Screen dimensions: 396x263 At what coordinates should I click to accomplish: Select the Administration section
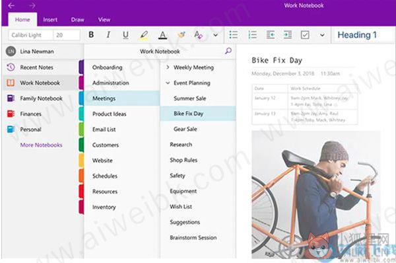click(x=122, y=83)
